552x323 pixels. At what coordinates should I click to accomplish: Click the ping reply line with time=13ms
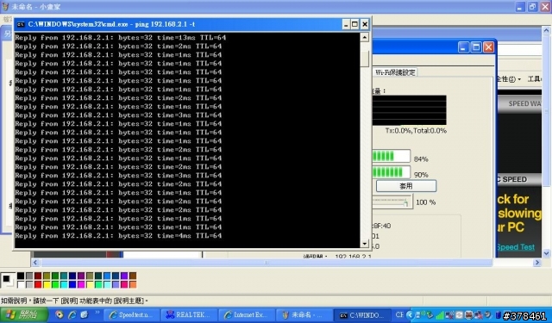coord(121,38)
